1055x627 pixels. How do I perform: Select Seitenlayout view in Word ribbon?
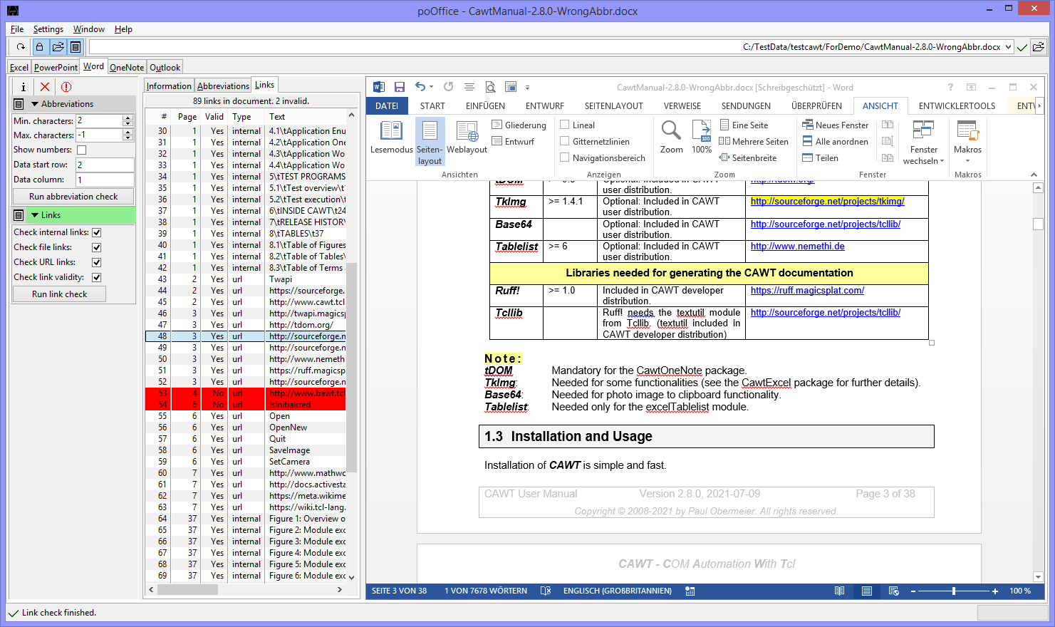[430, 142]
